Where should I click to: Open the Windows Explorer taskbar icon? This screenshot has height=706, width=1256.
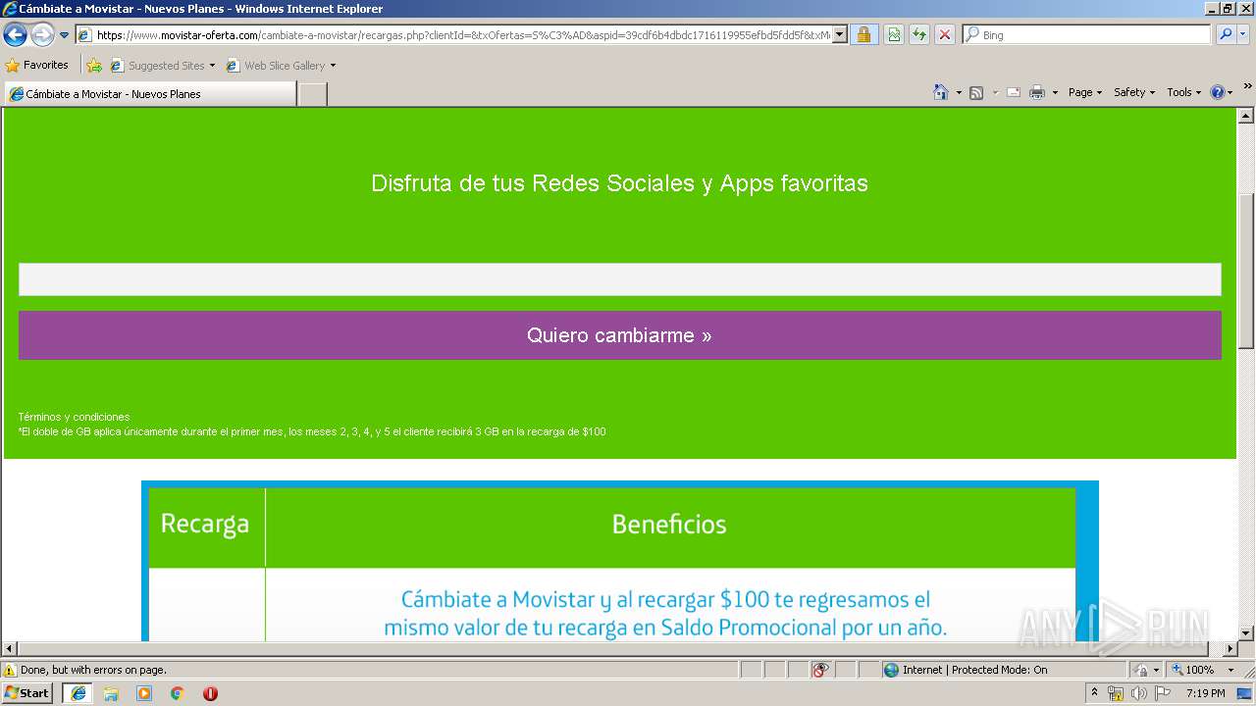(111, 693)
